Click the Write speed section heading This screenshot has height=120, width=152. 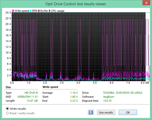50,87
